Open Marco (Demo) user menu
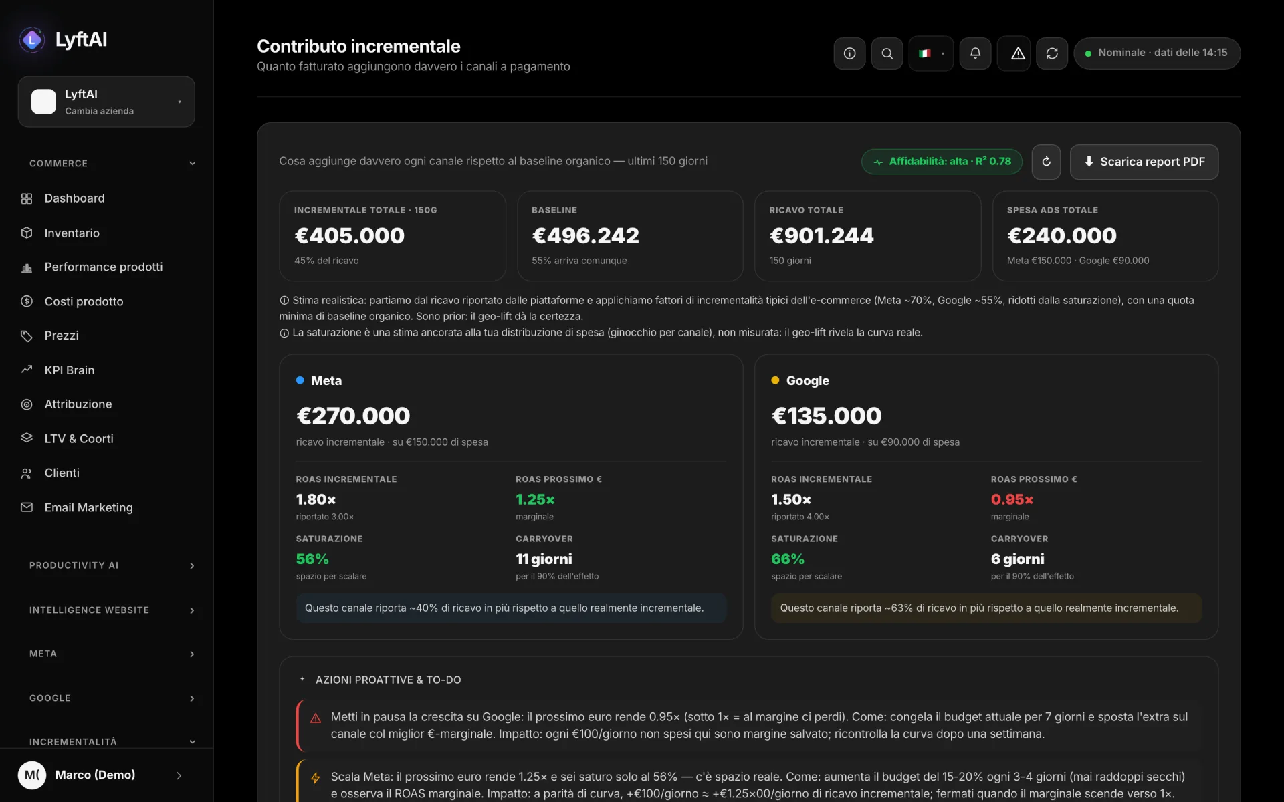 pos(106,775)
